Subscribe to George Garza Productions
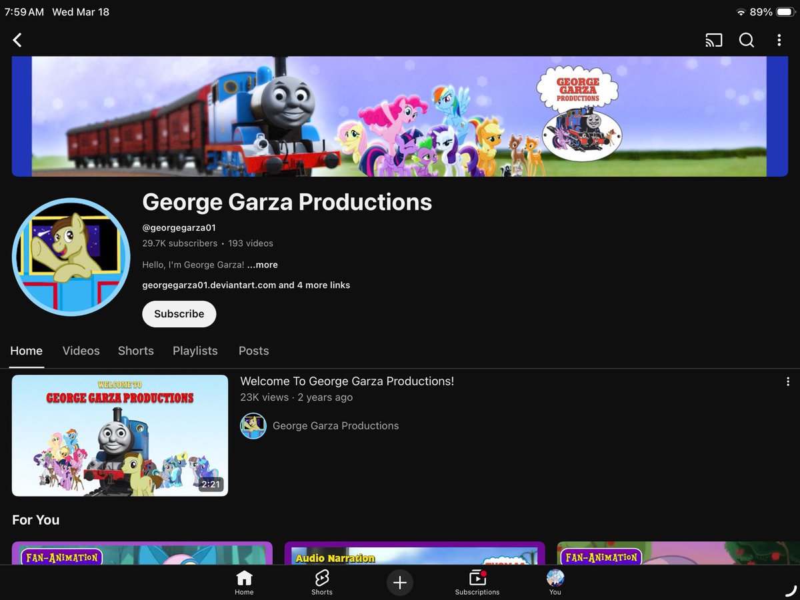Screen dimensions: 800x600 point(179,314)
